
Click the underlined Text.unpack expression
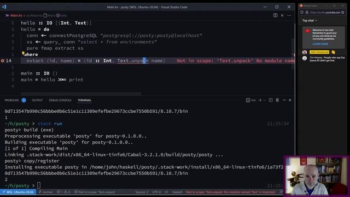pyautogui.click(x=133, y=61)
